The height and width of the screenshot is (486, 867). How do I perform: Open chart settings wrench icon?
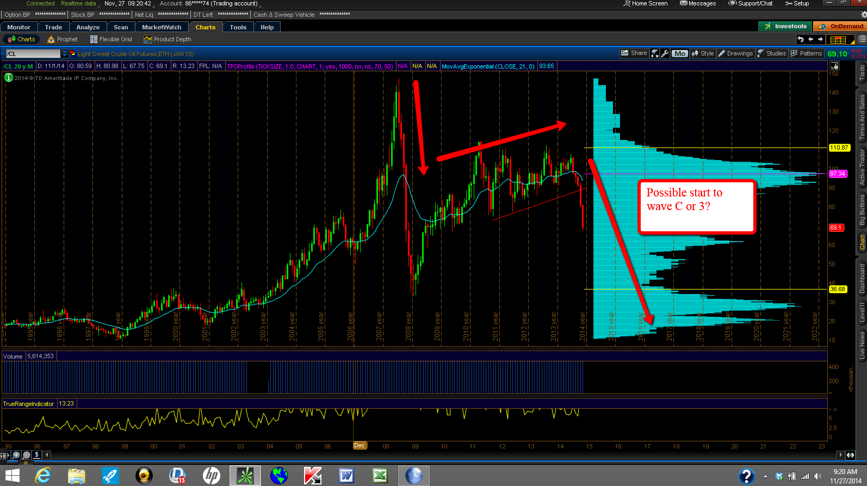coord(665,53)
